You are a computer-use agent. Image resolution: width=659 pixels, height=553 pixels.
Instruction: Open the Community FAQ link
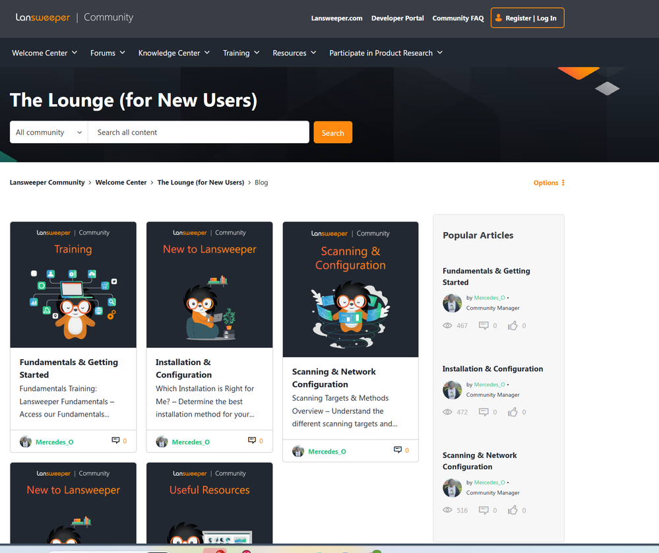pos(458,18)
